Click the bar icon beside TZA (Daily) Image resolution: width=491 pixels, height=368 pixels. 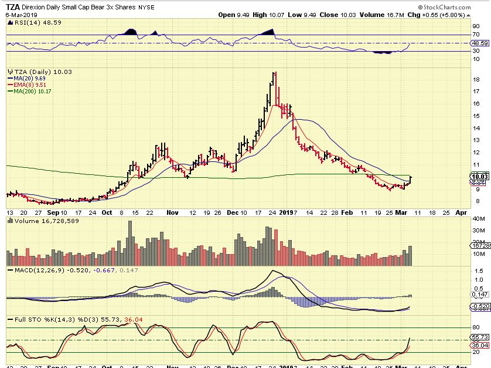click(x=11, y=72)
